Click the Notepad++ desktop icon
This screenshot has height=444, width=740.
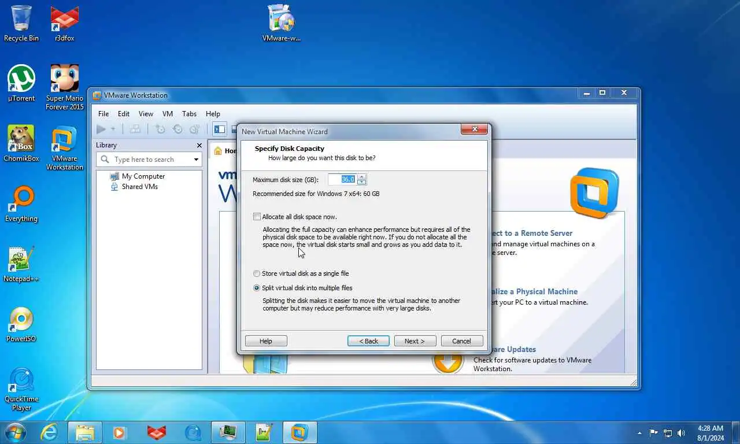(21, 264)
